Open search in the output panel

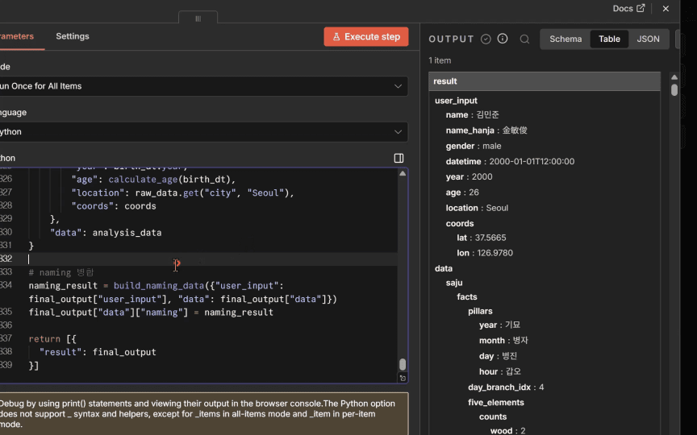tap(524, 39)
